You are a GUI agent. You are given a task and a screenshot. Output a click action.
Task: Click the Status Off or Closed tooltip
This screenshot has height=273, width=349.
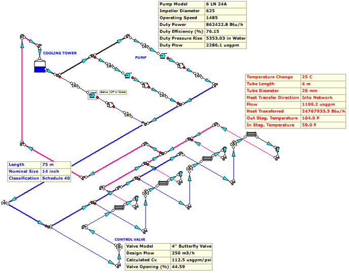(x=113, y=92)
